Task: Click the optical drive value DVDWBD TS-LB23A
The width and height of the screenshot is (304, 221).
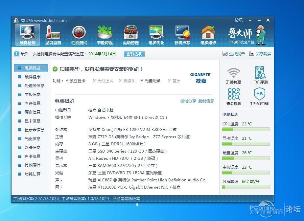Action: coord(125,173)
